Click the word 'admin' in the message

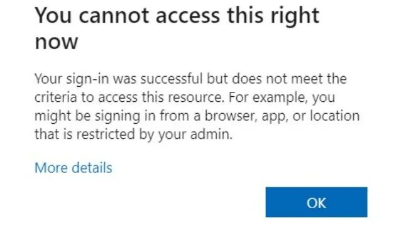[x=210, y=134]
